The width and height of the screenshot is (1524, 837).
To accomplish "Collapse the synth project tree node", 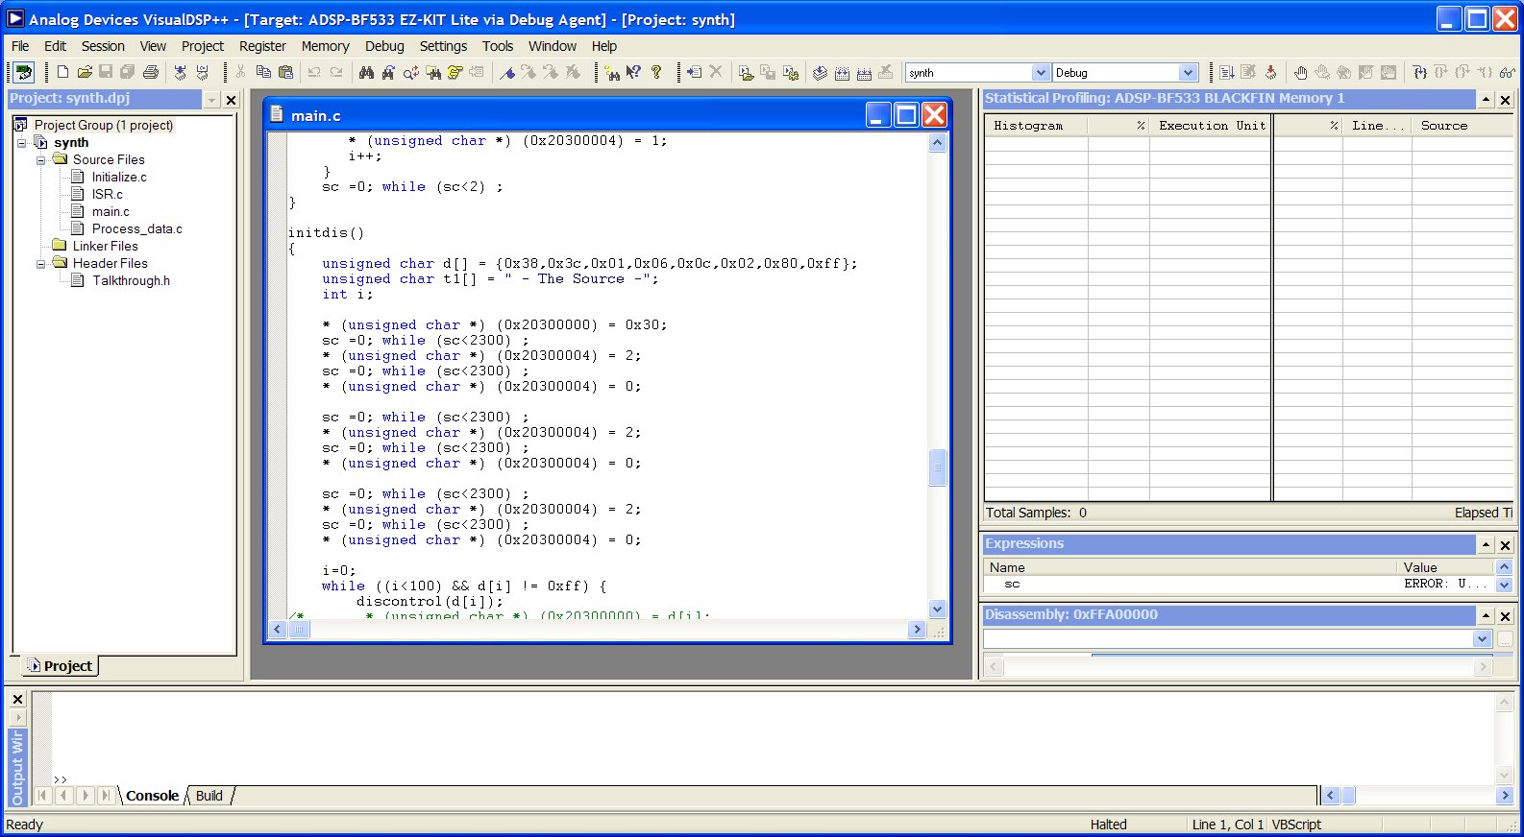I will click(21, 143).
